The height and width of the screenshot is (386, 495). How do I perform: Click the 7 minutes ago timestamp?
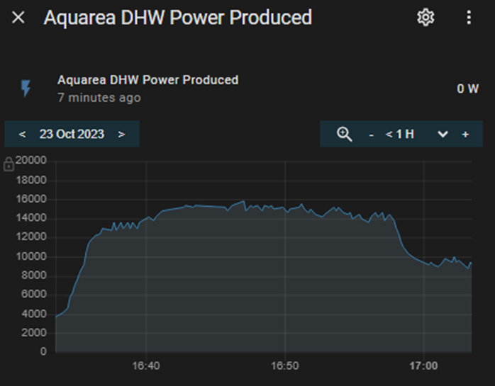click(99, 98)
